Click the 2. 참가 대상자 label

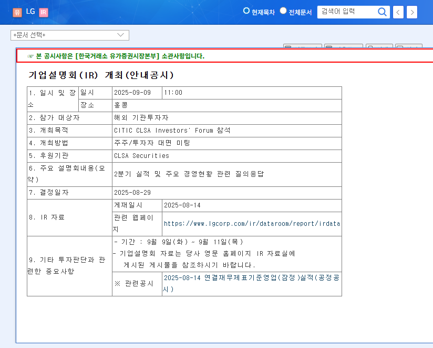[54, 118]
